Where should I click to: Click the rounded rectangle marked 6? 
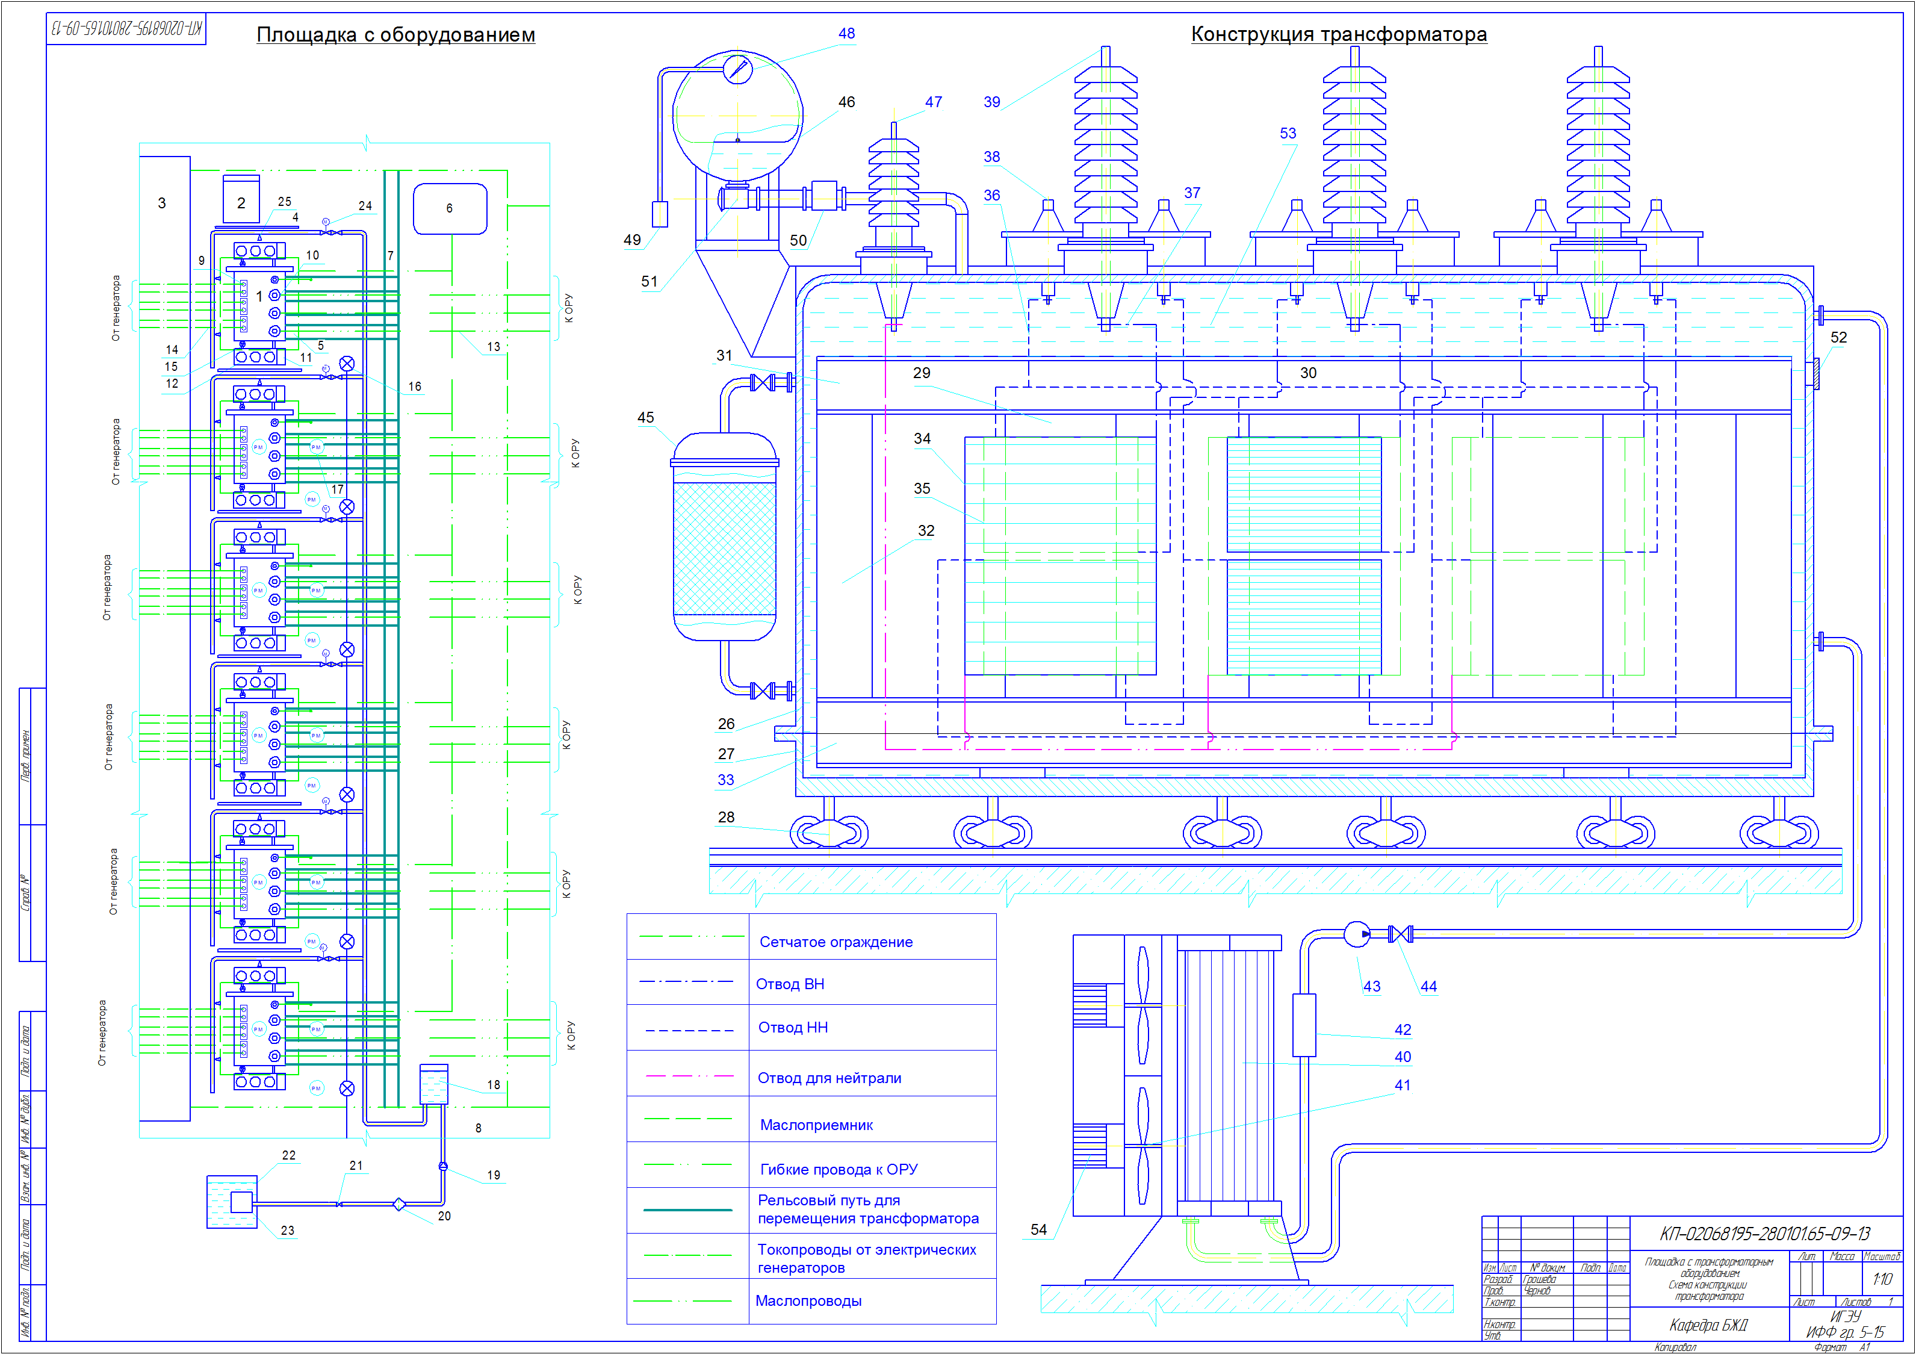pyautogui.click(x=450, y=209)
